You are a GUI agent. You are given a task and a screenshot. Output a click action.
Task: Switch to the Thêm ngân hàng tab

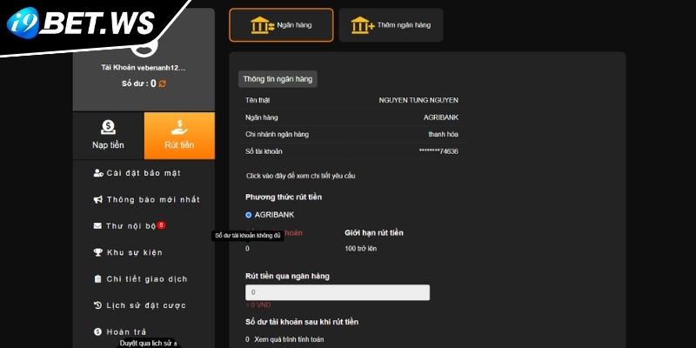(x=391, y=25)
